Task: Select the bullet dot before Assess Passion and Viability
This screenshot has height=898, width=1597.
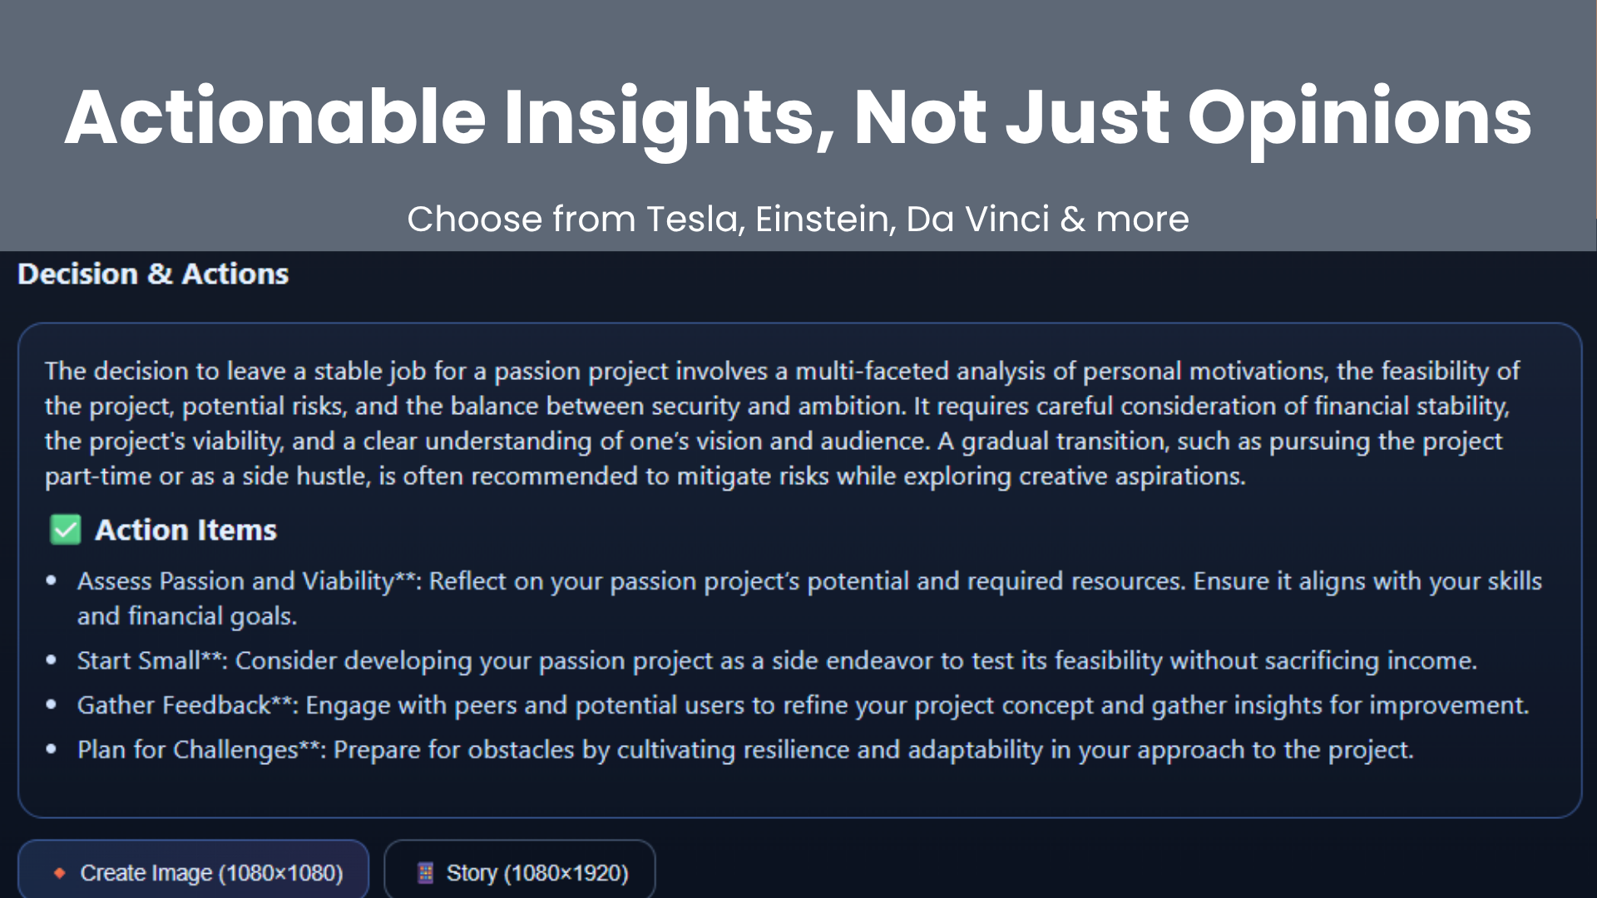Action: click(52, 581)
